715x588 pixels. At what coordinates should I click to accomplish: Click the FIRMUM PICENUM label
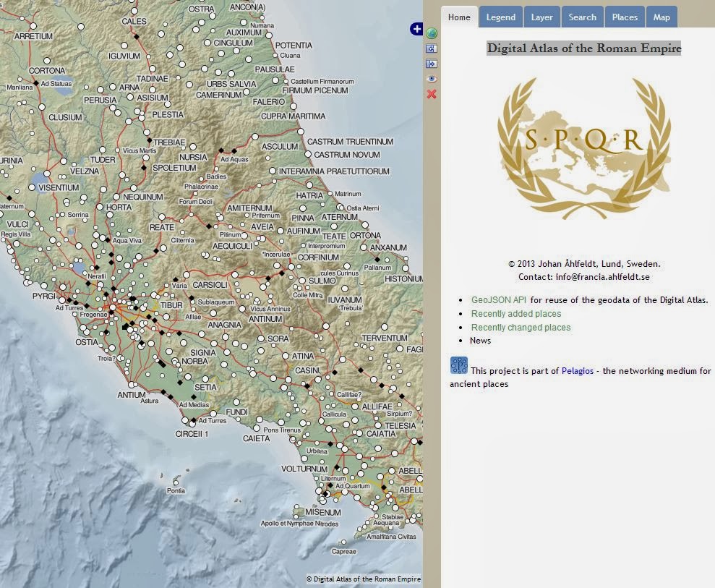point(315,90)
